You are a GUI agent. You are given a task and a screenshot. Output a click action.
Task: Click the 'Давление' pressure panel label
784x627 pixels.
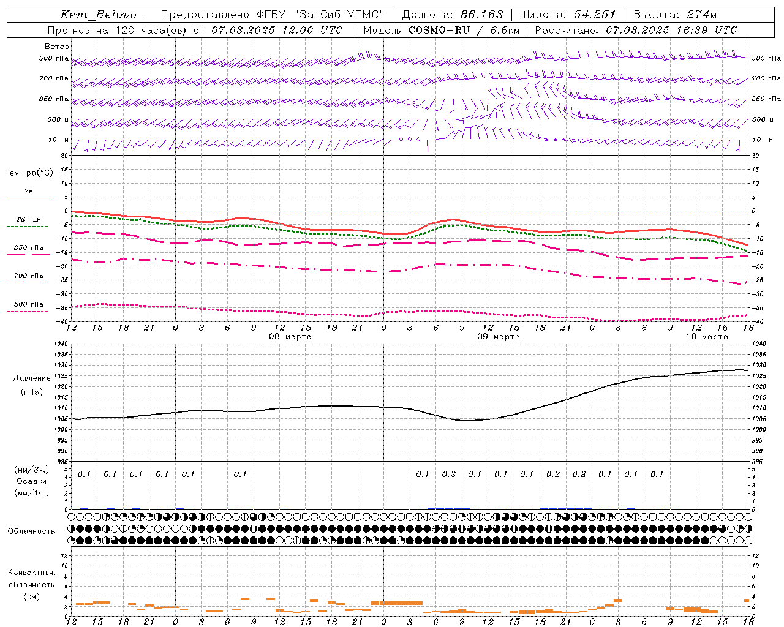[x=32, y=378]
